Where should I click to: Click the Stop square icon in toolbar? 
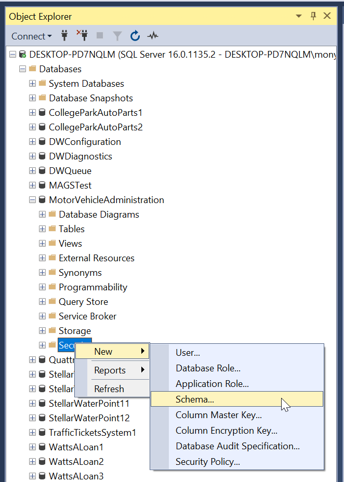pyautogui.click(x=100, y=36)
